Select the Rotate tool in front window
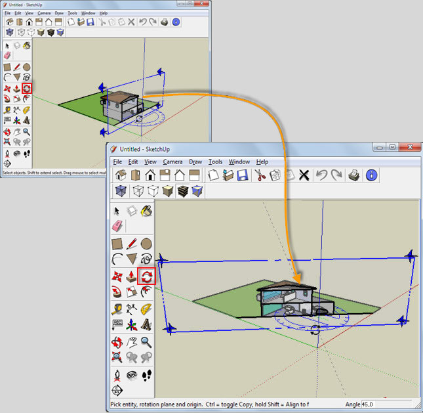This screenshot has height=413, width=423. tap(146, 276)
